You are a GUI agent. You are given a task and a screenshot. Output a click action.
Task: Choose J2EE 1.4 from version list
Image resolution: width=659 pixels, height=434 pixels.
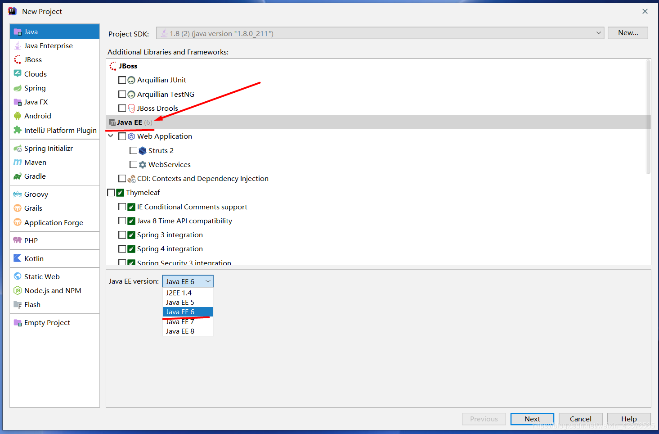click(x=188, y=293)
